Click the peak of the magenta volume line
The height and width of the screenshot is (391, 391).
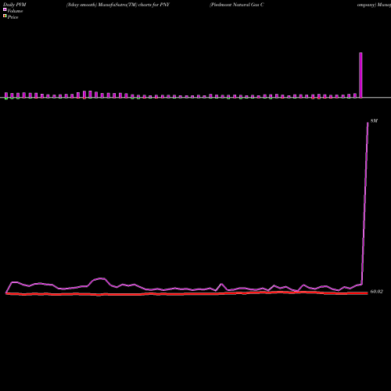point(368,123)
